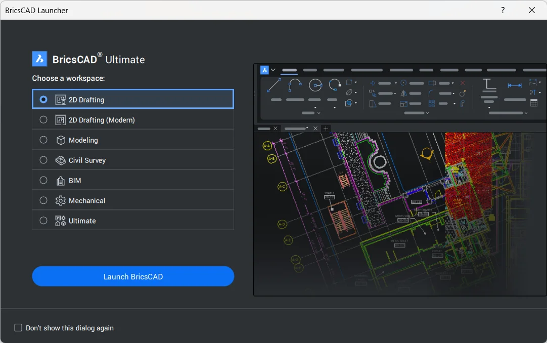547x343 pixels.
Task: Click the BricsCAD logo beside the title
Action: point(39,59)
